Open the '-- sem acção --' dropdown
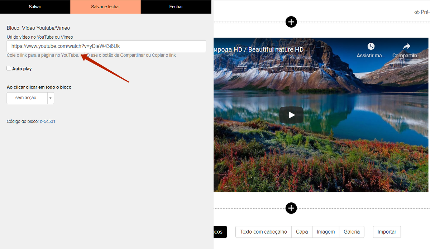430x249 pixels. [x=27, y=98]
